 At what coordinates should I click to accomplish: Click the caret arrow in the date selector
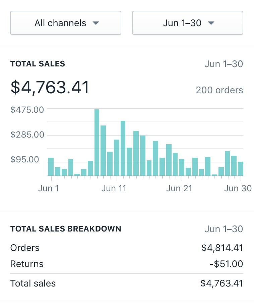(x=211, y=23)
